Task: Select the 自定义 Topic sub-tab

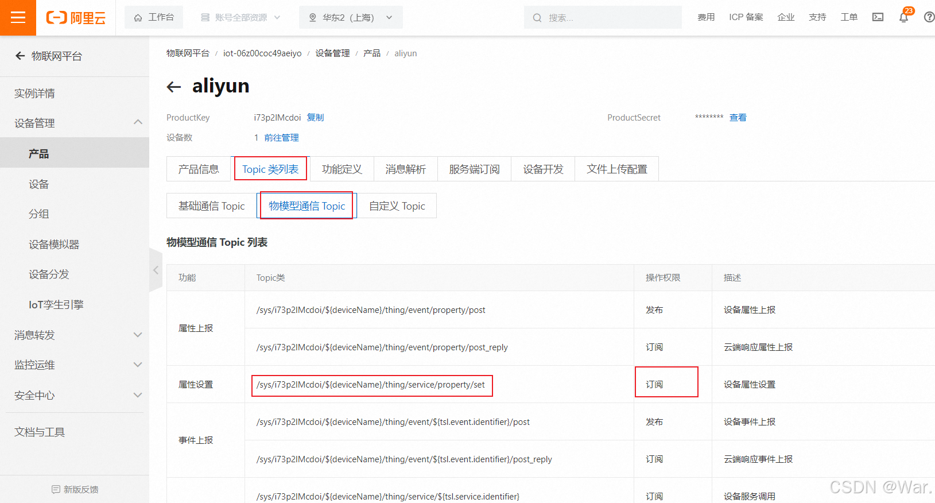Action: [x=397, y=206]
